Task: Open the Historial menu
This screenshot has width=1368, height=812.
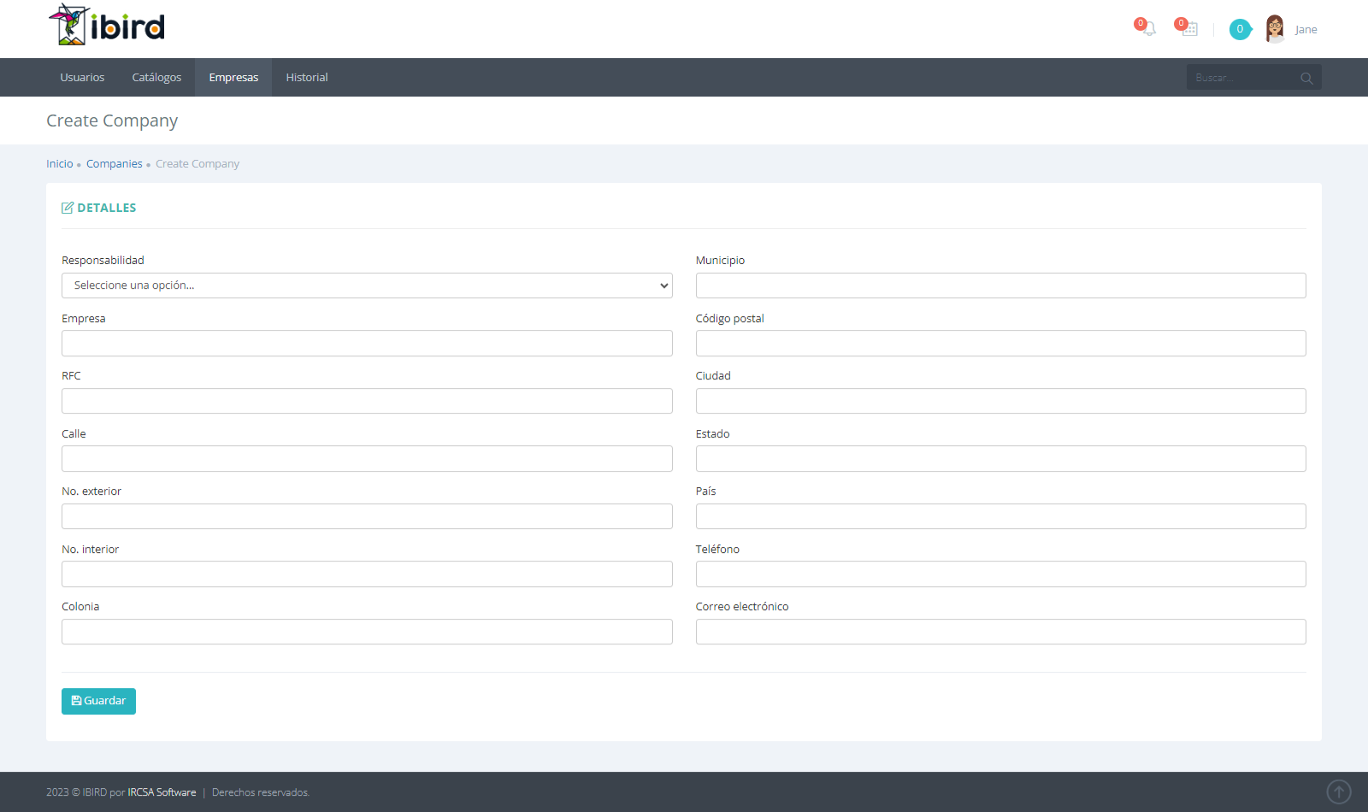Action: tap(307, 77)
